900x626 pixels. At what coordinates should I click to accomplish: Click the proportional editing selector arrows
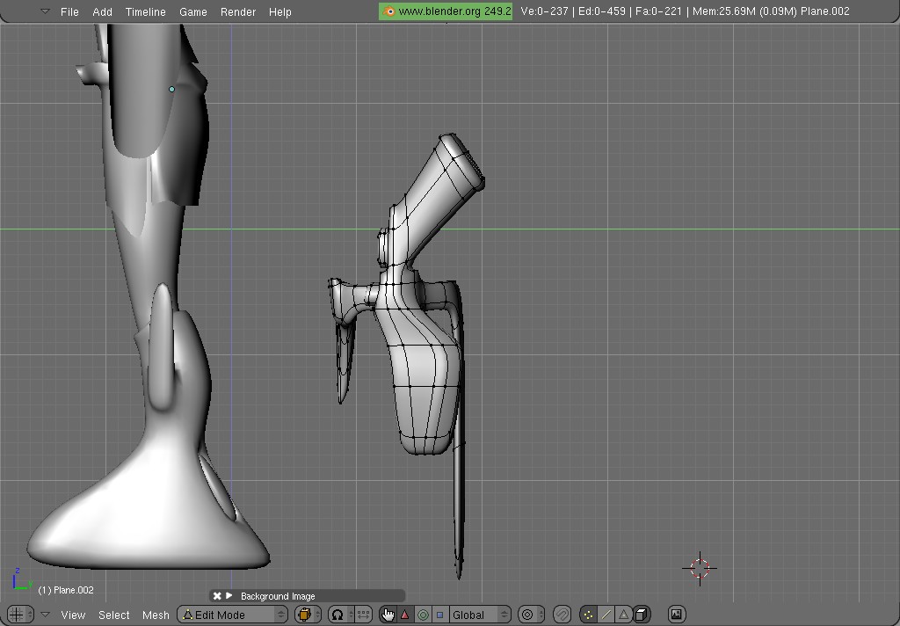point(541,615)
